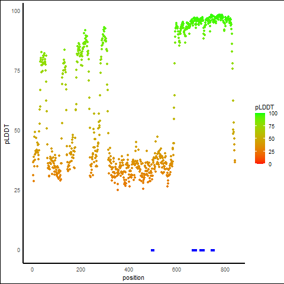Click the pLDDT legend color gradient bar

tap(260, 138)
